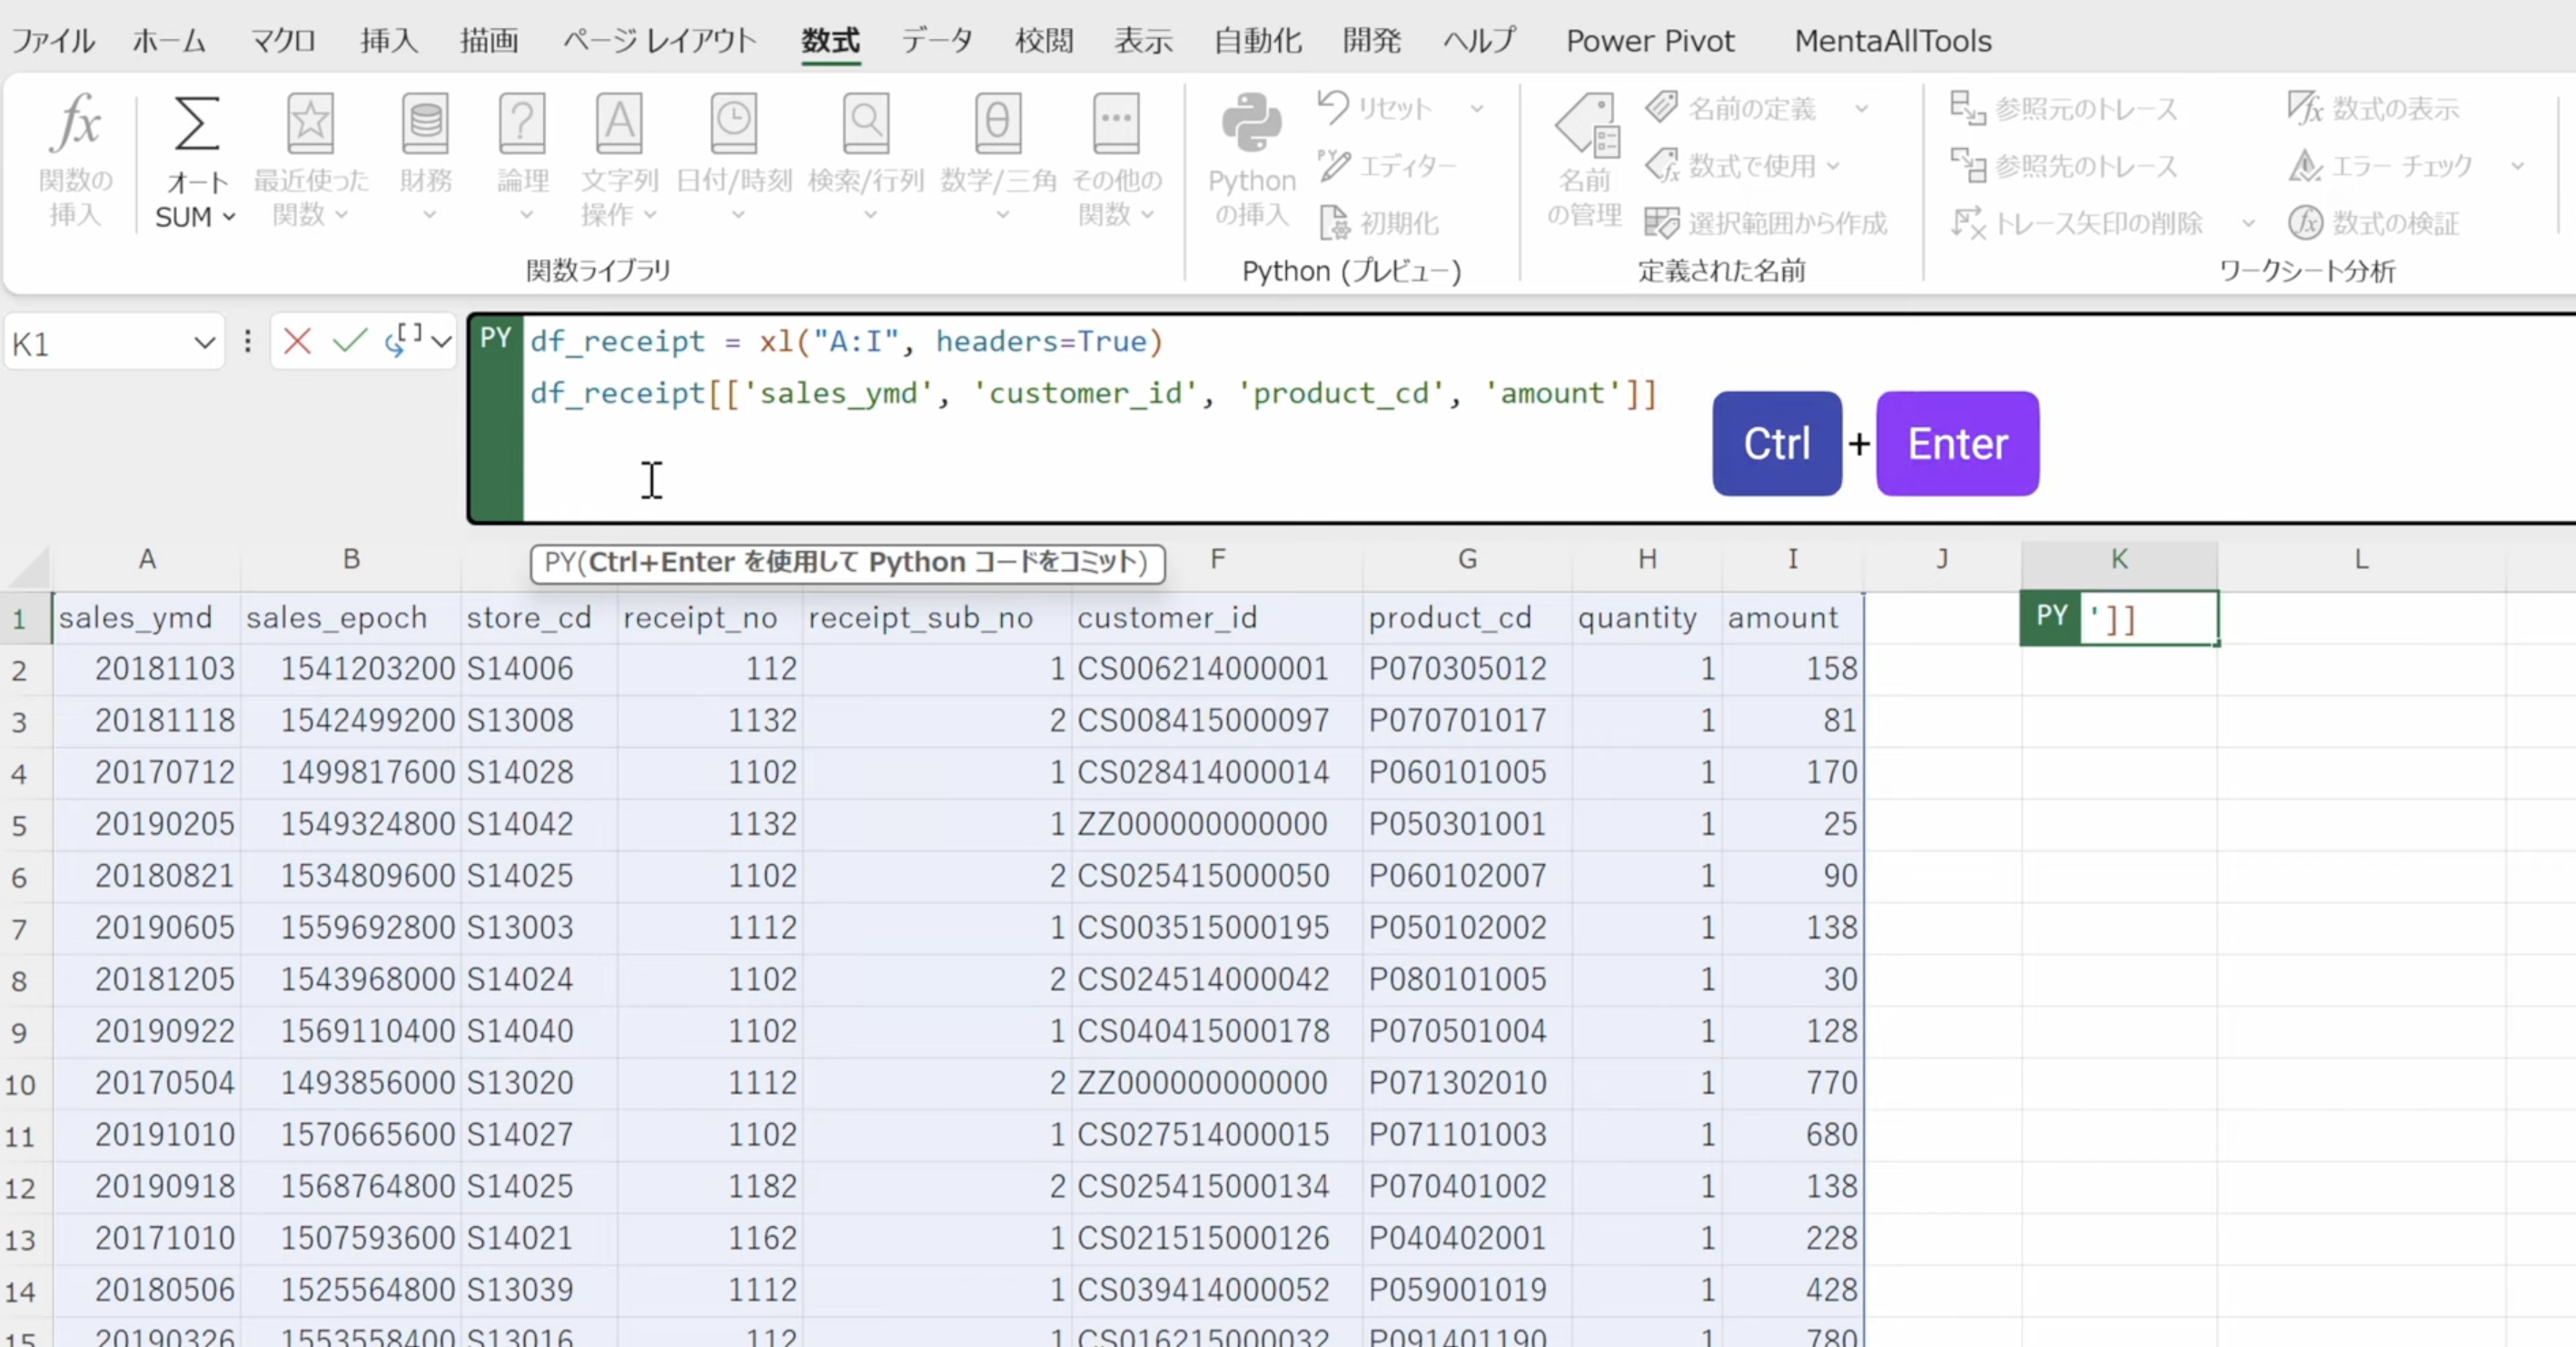2576x1347 pixels.
Task: Open the 財務 functions icon
Action: coord(426,124)
